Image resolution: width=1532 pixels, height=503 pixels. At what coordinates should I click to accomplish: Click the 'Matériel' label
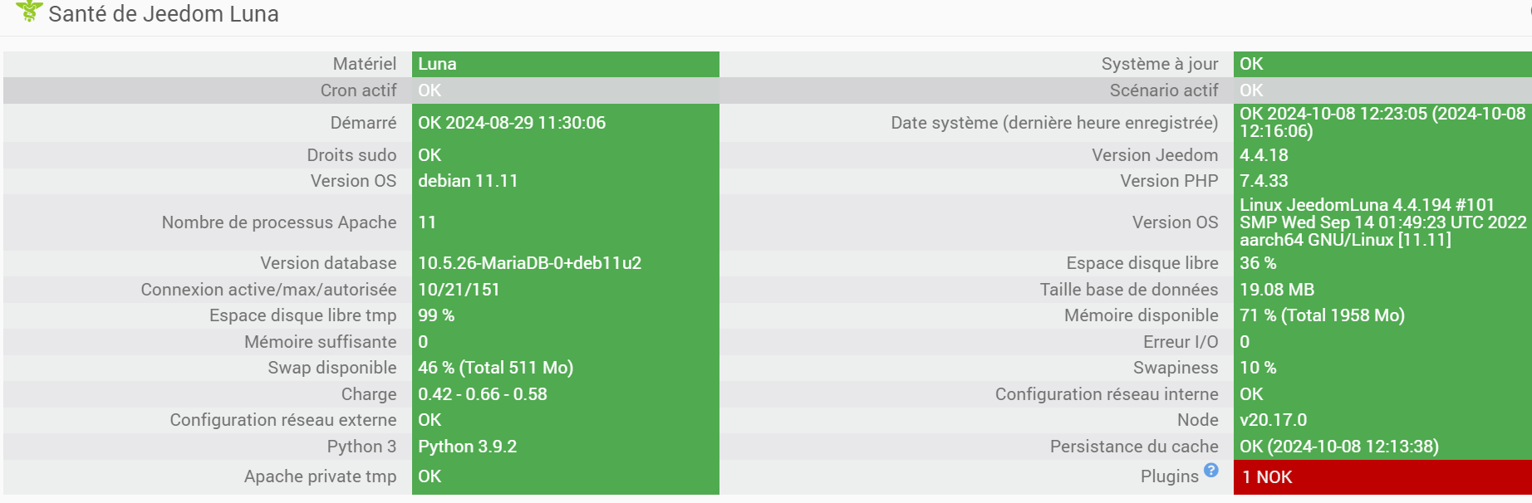[x=365, y=64]
